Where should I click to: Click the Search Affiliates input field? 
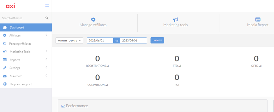23,18
